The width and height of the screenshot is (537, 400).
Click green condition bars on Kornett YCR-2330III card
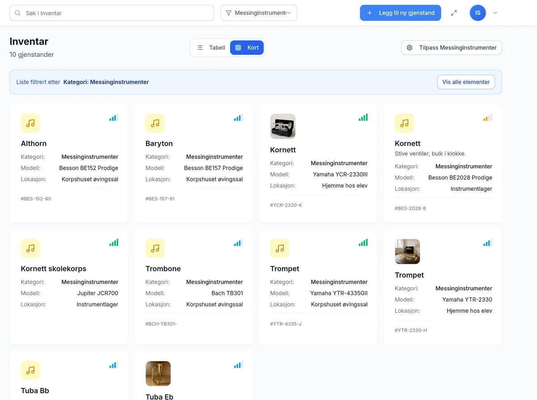(x=363, y=118)
